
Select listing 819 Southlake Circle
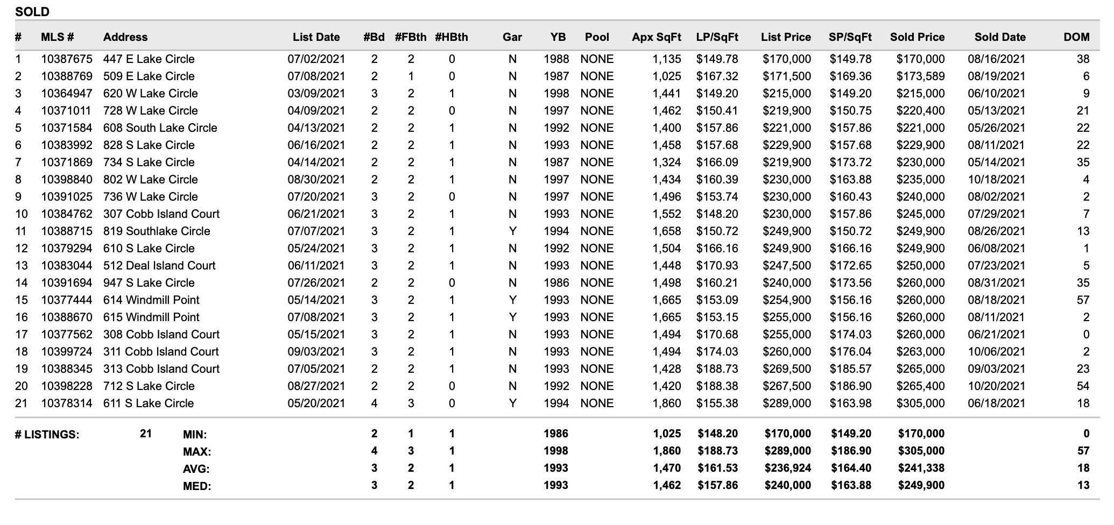point(157,231)
